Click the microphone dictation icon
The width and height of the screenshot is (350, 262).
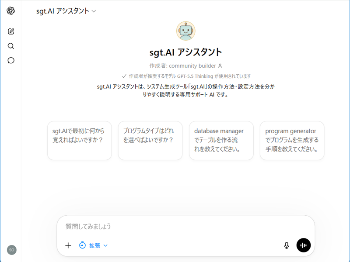[x=287, y=245]
